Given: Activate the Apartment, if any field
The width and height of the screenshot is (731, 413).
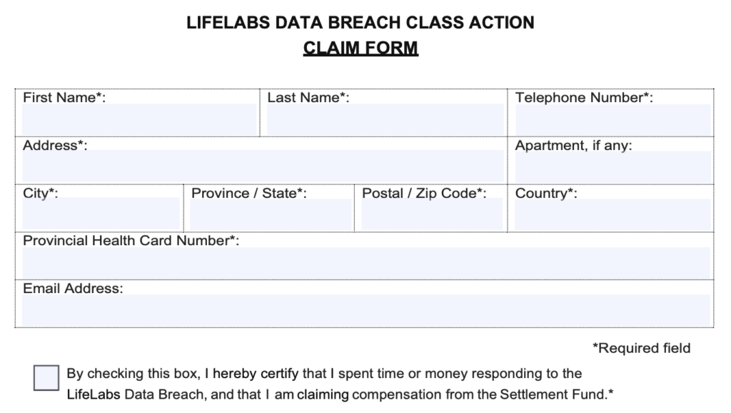Looking at the screenshot, I should tap(612, 167).
